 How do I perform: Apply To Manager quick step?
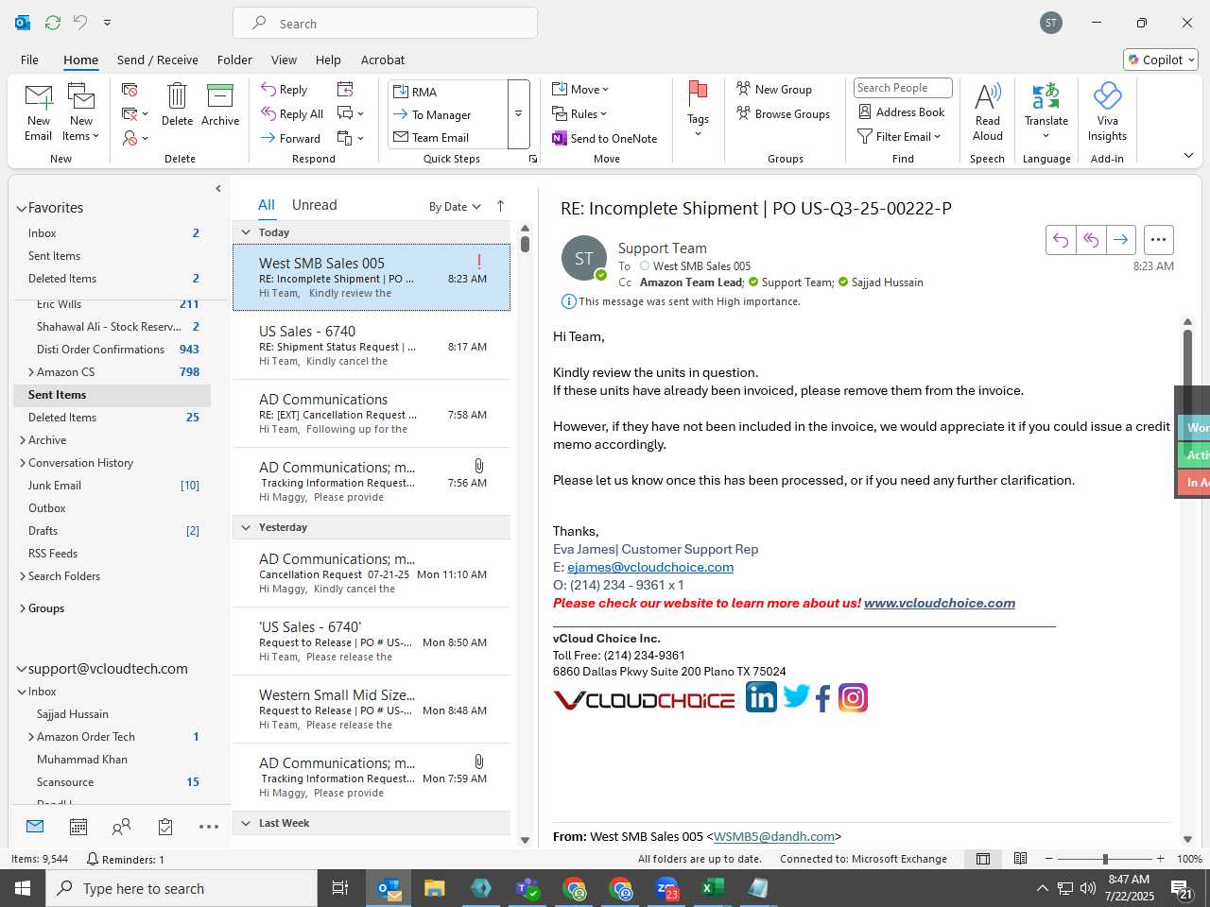448,114
